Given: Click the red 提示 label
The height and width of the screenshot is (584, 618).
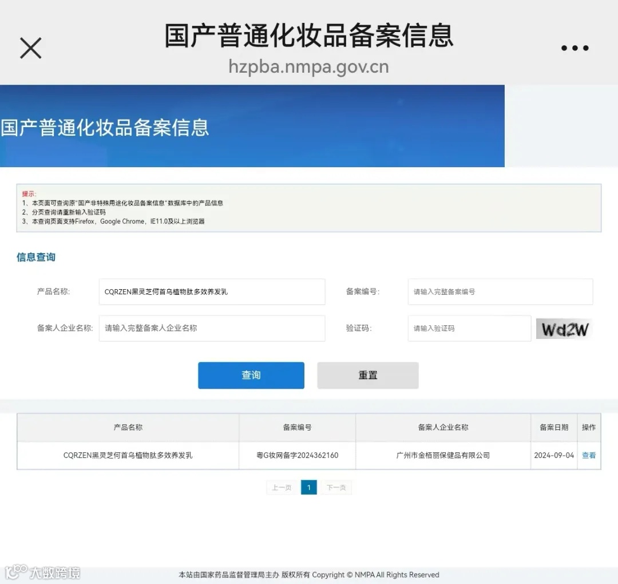Looking at the screenshot, I should pyautogui.click(x=29, y=194).
